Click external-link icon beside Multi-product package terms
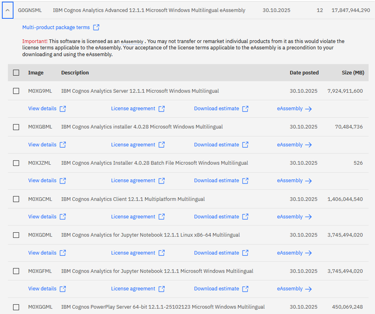This screenshot has height=314, width=375. click(x=96, y=27)
